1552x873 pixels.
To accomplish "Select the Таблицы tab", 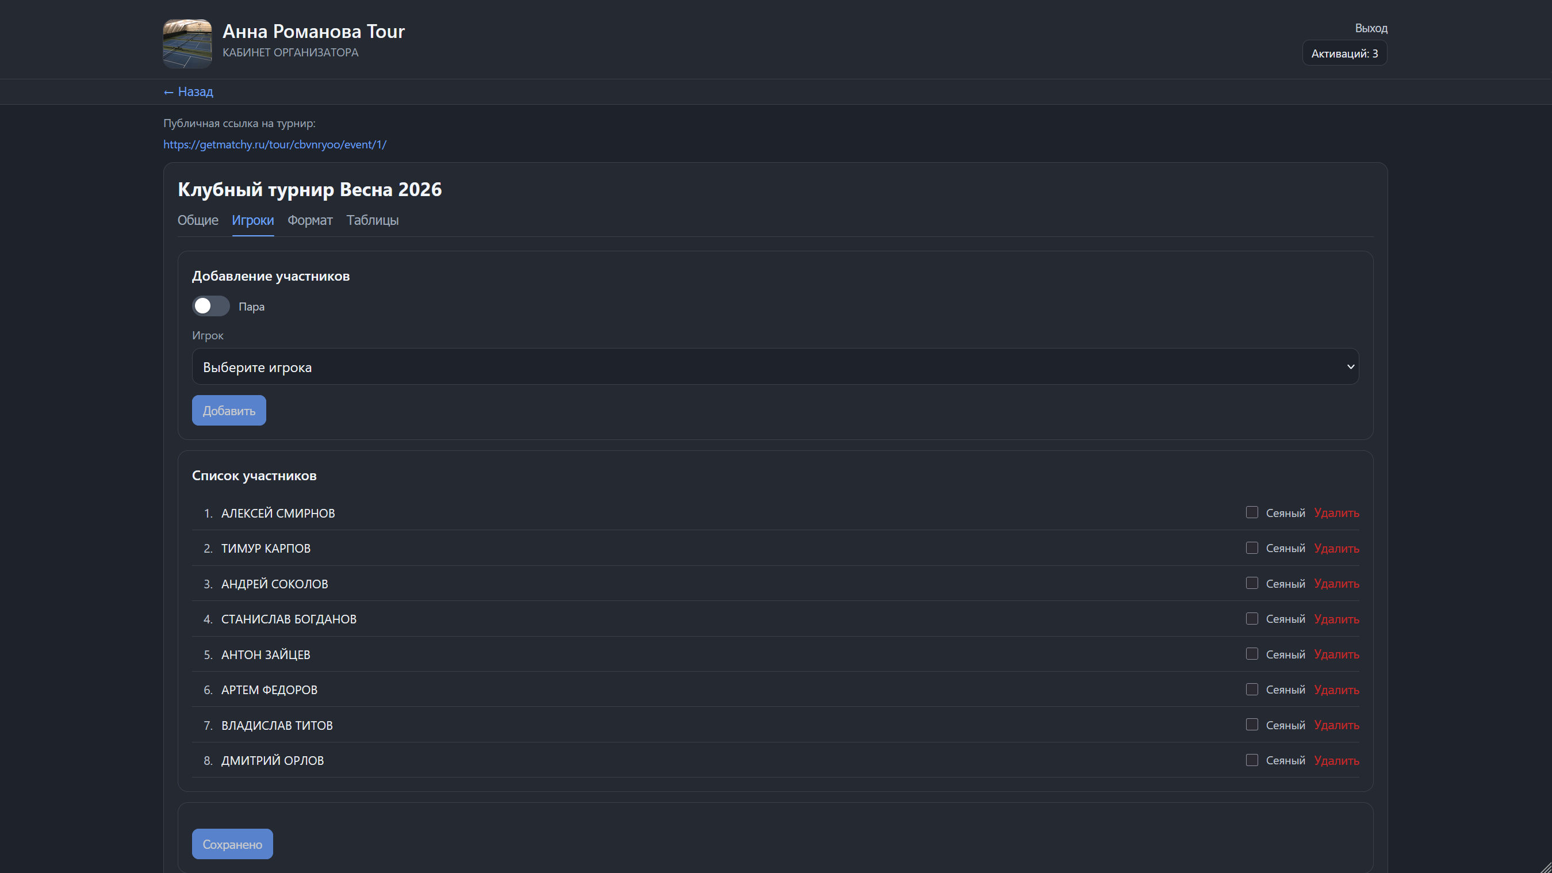I will (x=373, y=220).
